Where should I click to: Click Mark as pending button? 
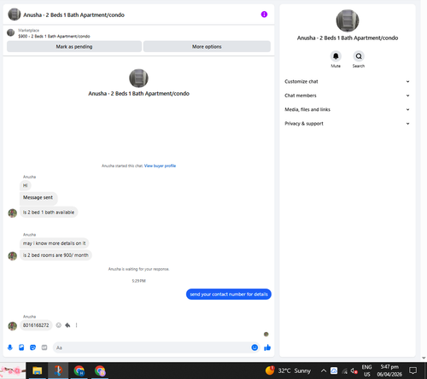[74, 46]
